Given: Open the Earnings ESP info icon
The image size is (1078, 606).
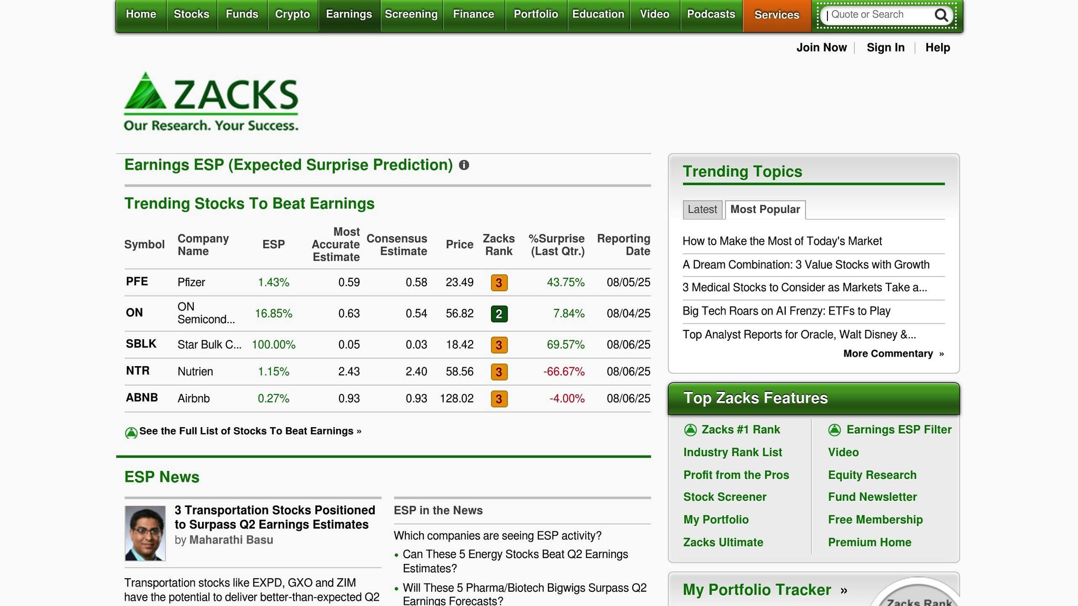Looking at the screenshot, I should tap(464, 165).
